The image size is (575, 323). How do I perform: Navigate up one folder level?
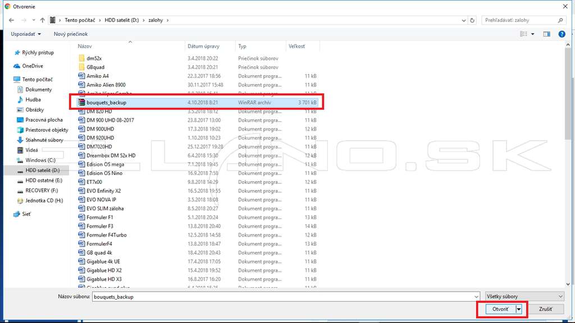click(43, 20)
